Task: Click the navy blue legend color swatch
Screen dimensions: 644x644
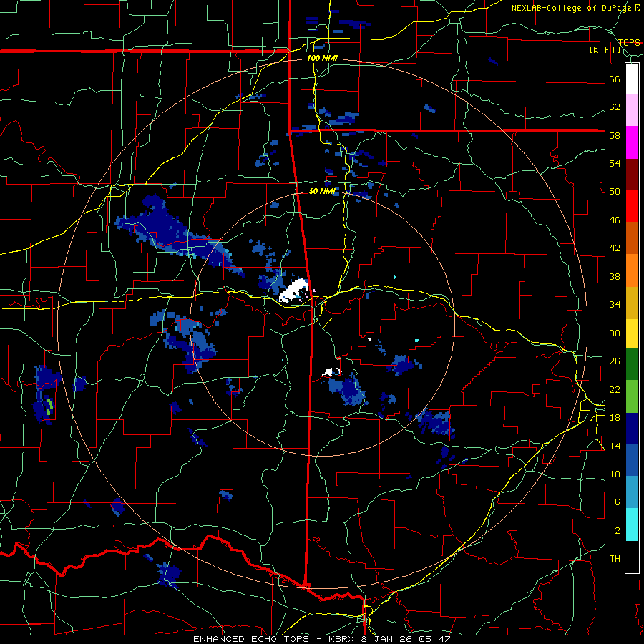Action: coord(632,429)
